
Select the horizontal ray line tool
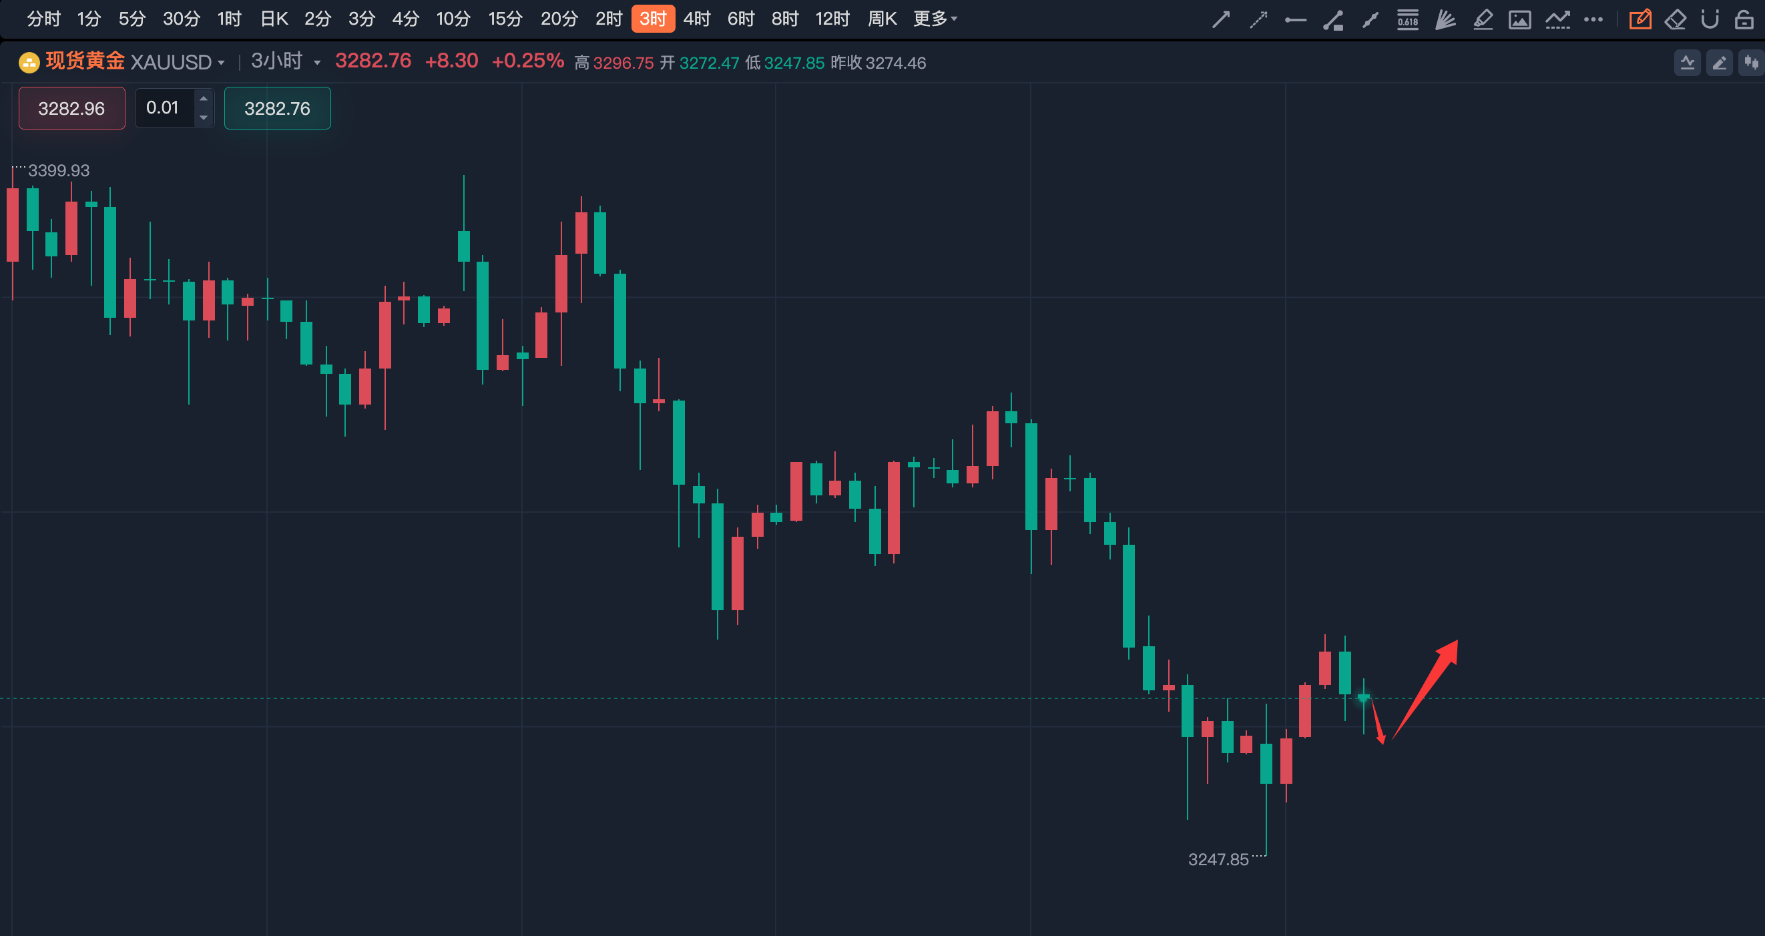(1295, 20)
